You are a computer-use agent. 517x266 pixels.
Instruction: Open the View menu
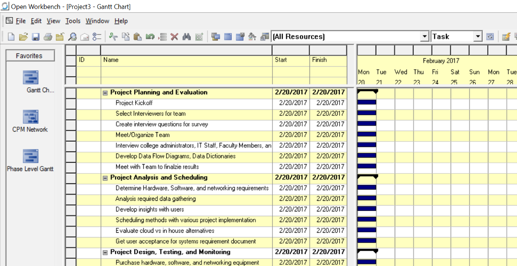54,21
